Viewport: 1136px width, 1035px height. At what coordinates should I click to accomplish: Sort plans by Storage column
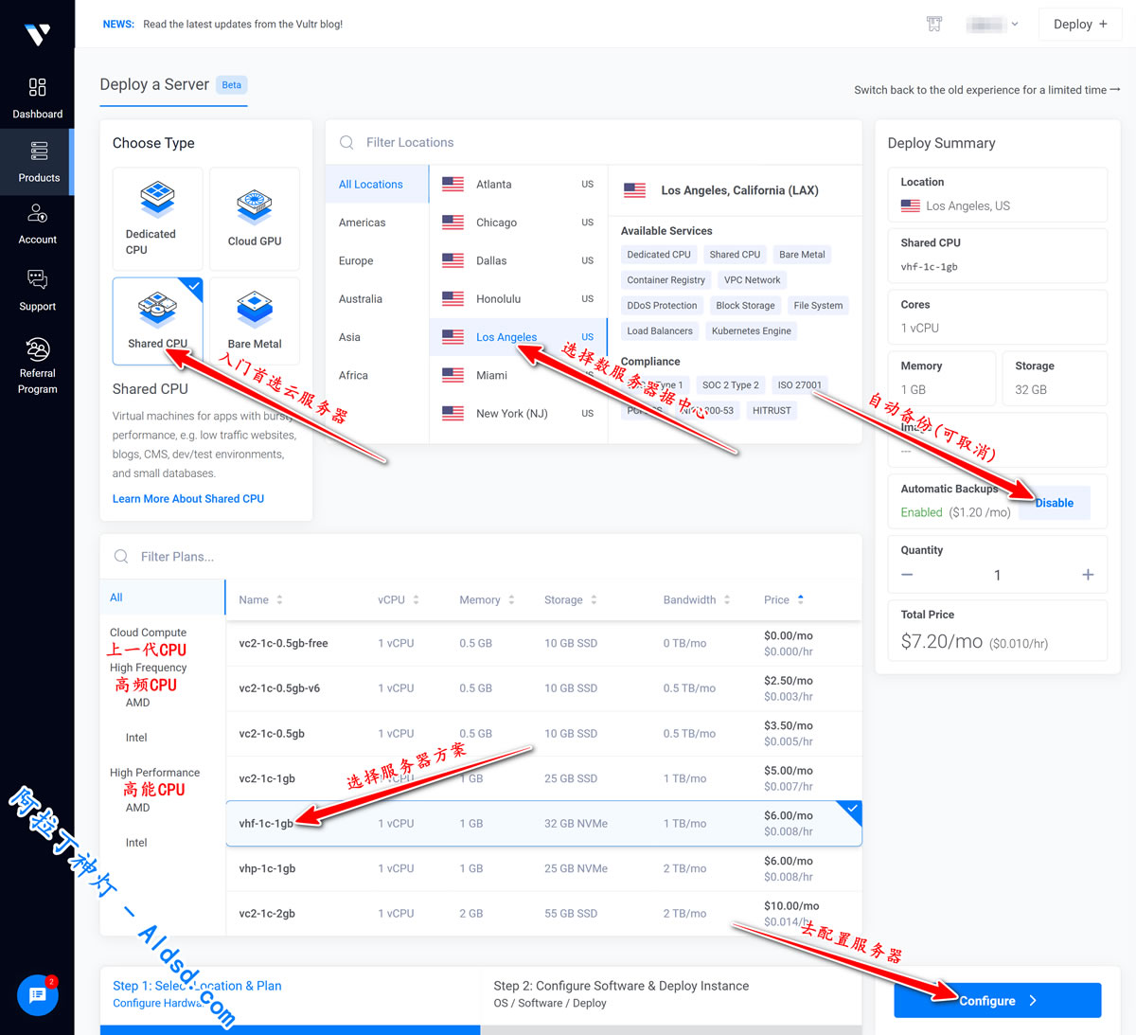570,599
